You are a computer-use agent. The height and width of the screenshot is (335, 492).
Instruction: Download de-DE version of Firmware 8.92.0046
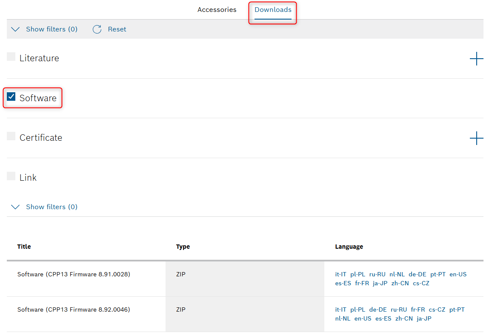(378, 309)
